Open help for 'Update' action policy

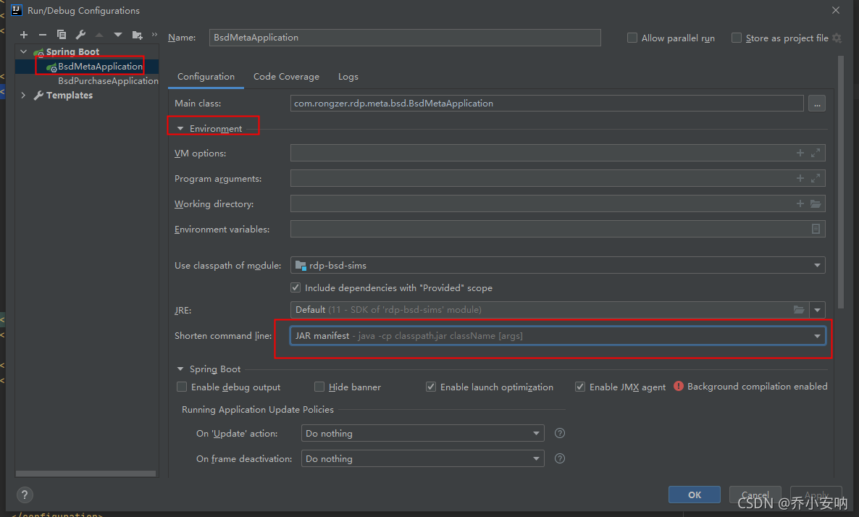click(x=559, y=433)
